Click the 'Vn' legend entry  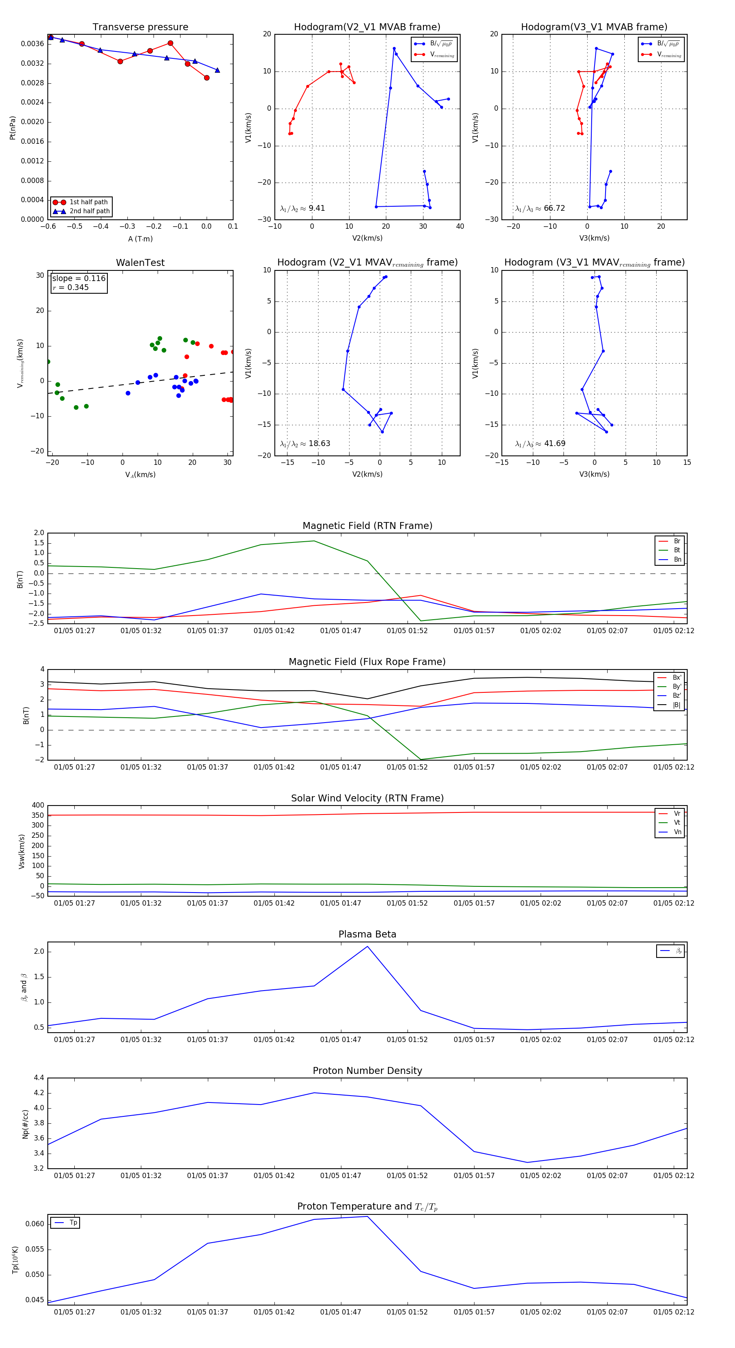click(x=670, y=832)
